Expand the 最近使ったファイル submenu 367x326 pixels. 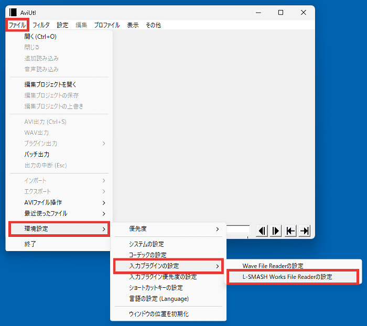(x=58, y=213)
